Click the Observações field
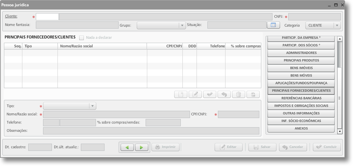This screenshot has height=166, width=353. tap(151, 131)
